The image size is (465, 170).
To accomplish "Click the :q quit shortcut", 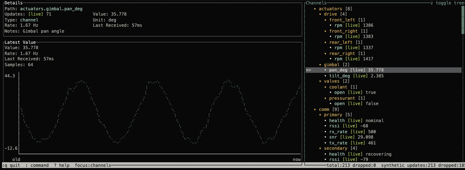I will 11,165.
